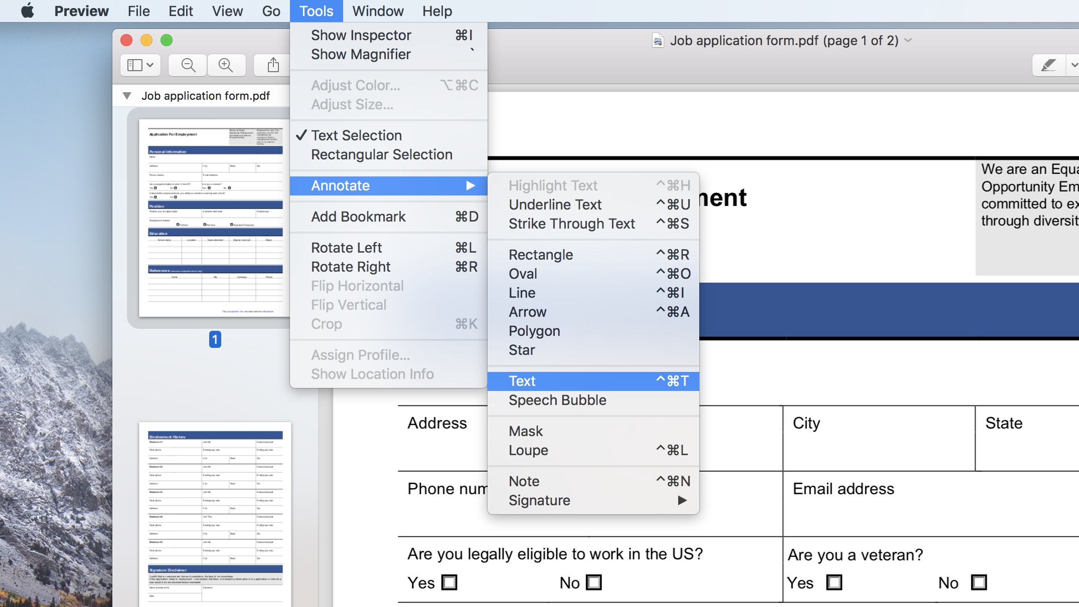Viewport: 1079px width, 607px height.
Task: Select the Zoom Out tool
Action: [x=188, y=66]
